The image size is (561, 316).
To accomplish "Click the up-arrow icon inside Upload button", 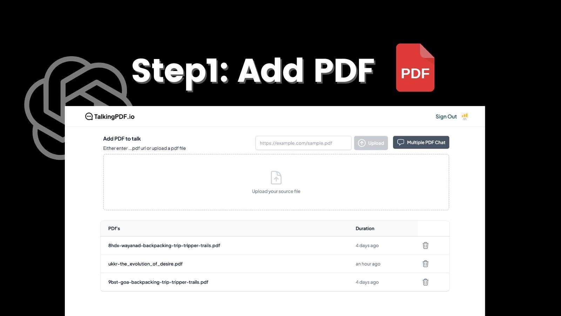I will (362, 143).
